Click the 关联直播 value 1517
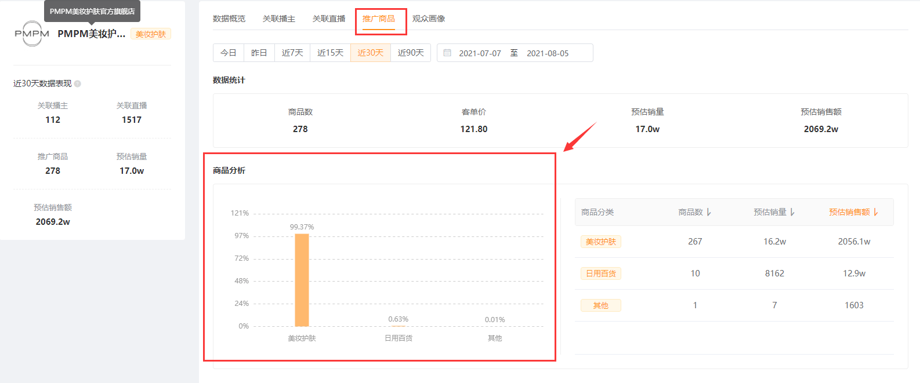The image size is (920, 383). (x=132, y=120)
